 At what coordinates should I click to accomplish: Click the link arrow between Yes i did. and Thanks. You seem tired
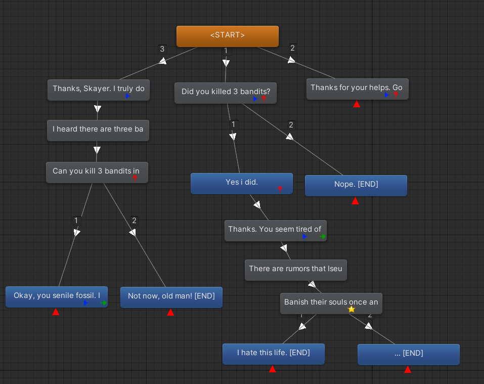coord(257,205)
